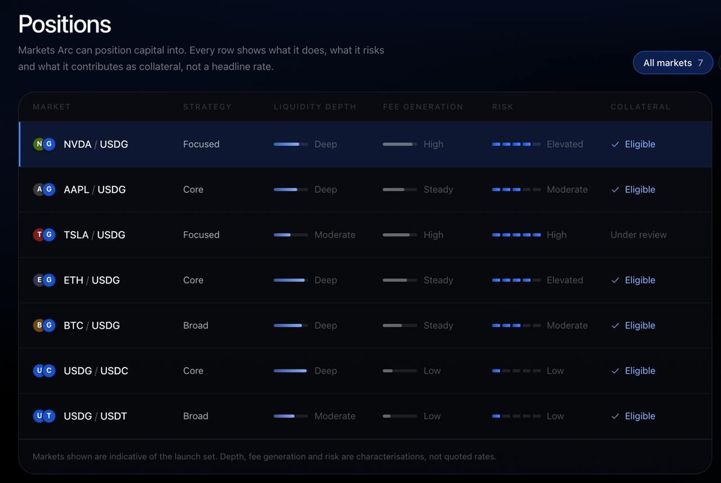Click USDG / USDT risk level meter
This screenshot has width=721, height=483.
coord(517,416)
